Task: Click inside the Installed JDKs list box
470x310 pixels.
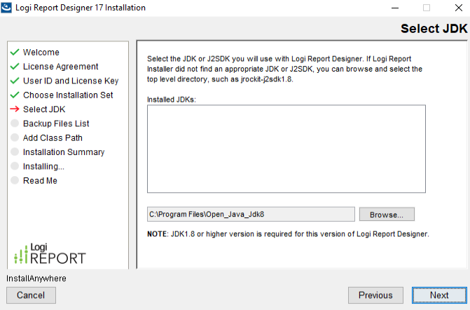Action: point(286,148)
